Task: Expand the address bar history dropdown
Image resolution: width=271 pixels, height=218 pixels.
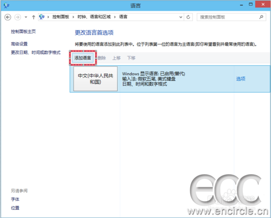Action: [180, 17]
